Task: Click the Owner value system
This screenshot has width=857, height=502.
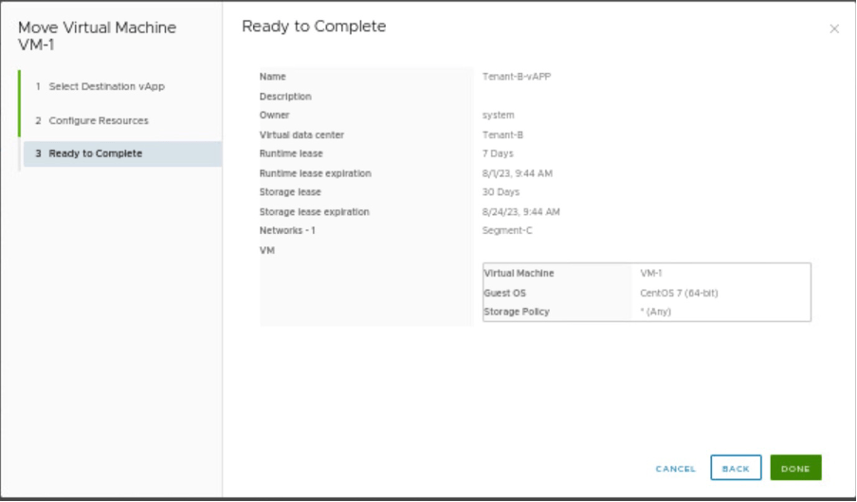Action: tap(498, 116)
